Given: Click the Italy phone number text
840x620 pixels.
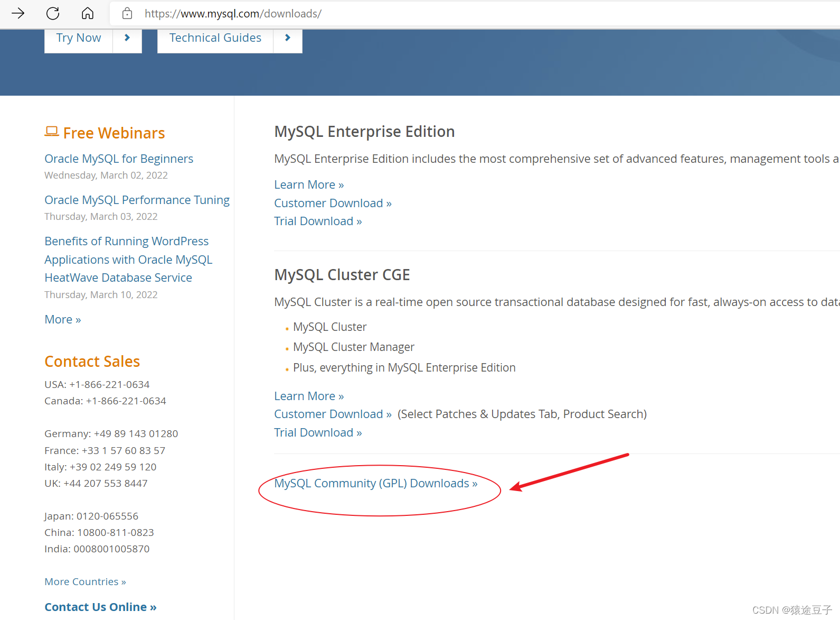Looking at the screenshot, I should 100,467.
